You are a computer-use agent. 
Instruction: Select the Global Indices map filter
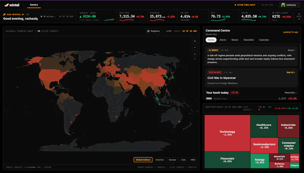(x=143, y=160)
